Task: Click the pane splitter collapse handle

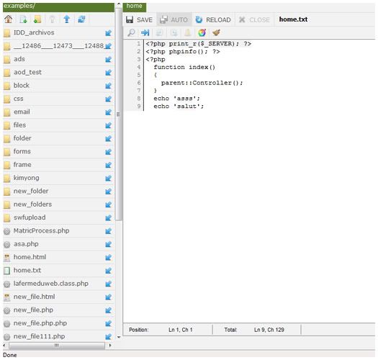Action: 118,114
